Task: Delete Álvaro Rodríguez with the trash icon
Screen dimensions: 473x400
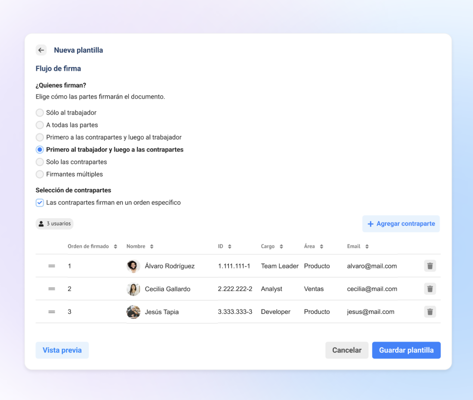Action: pos(430,266)
